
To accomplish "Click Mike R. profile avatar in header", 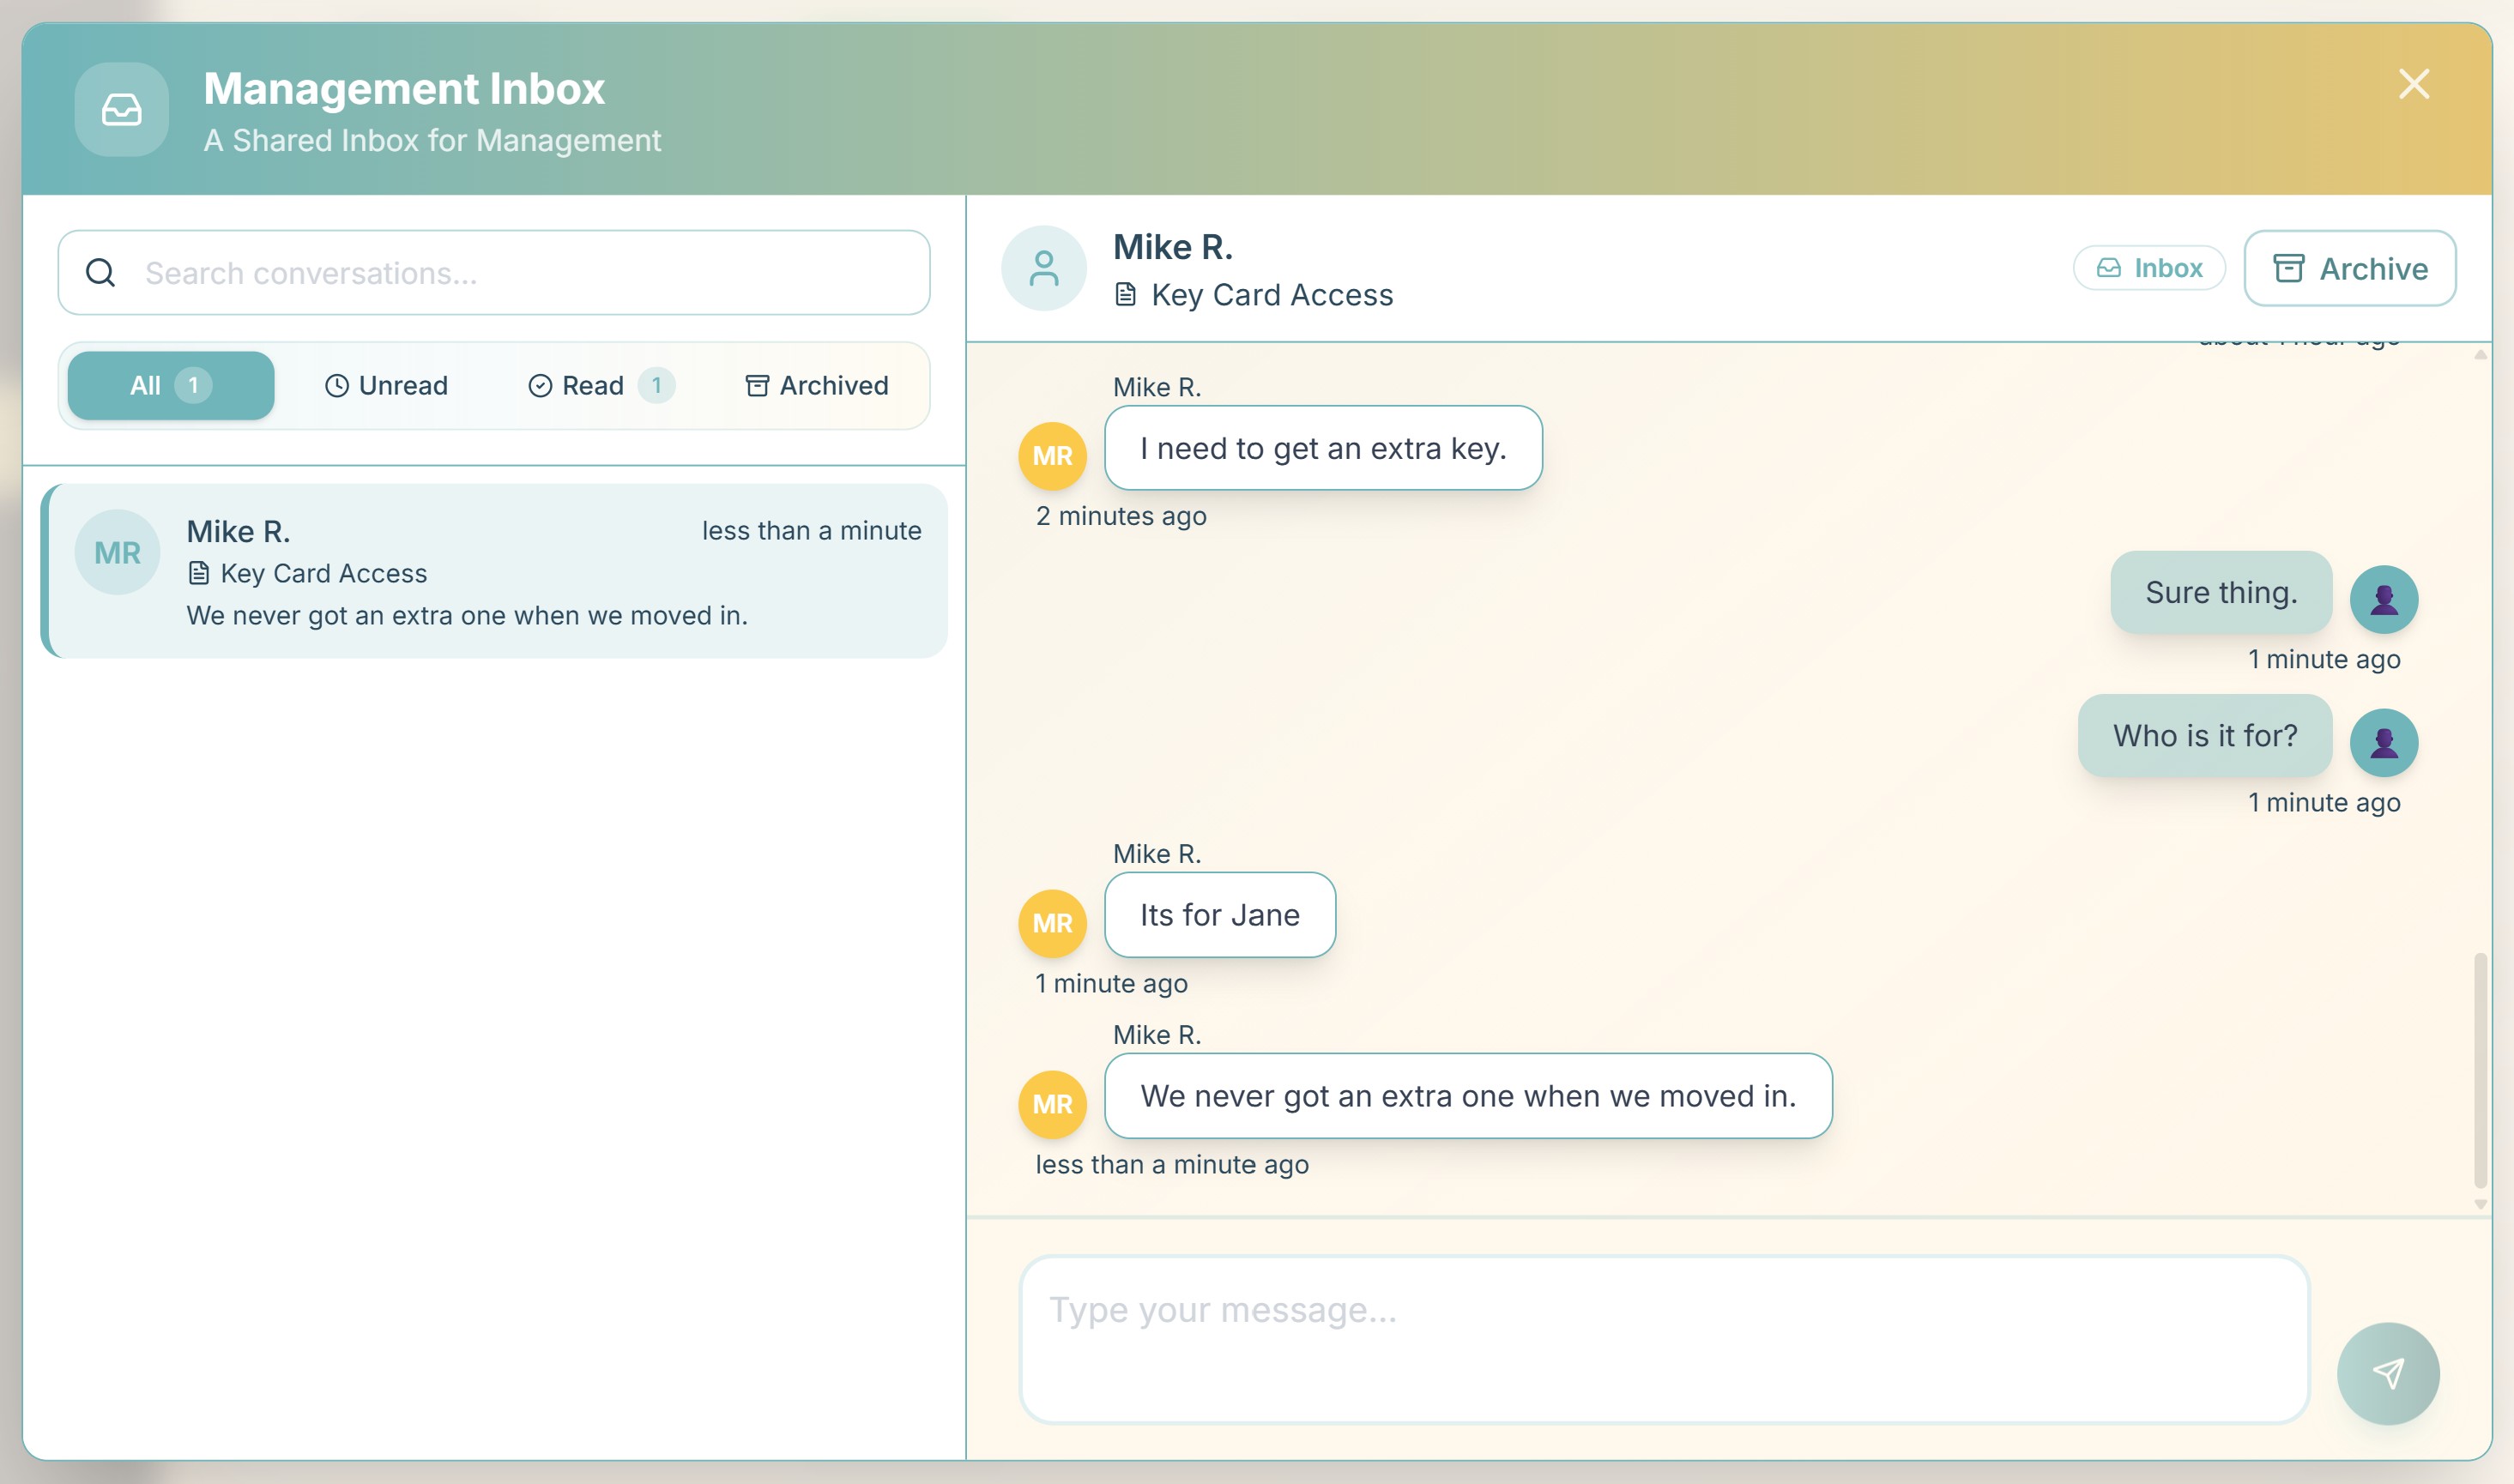I will click(1043, 268).
